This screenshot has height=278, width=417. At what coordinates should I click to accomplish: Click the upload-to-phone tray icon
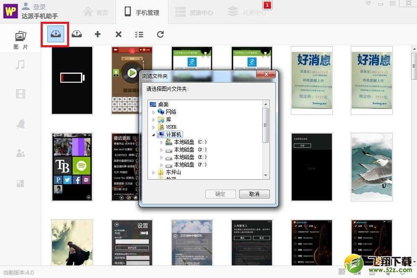coord(77,34)
